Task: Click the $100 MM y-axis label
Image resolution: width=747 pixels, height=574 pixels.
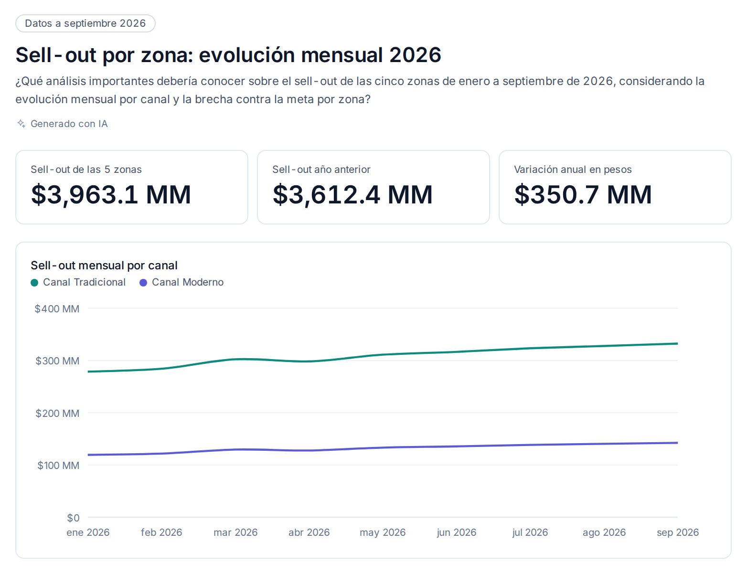Action: pos(58,466)
